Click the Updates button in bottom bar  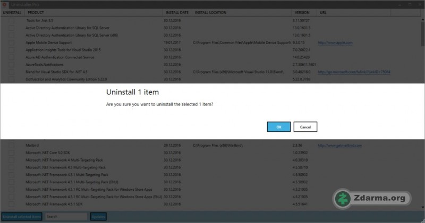click(98, 217)
